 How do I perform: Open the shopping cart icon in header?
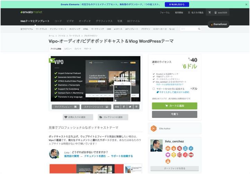pos(209,12)
